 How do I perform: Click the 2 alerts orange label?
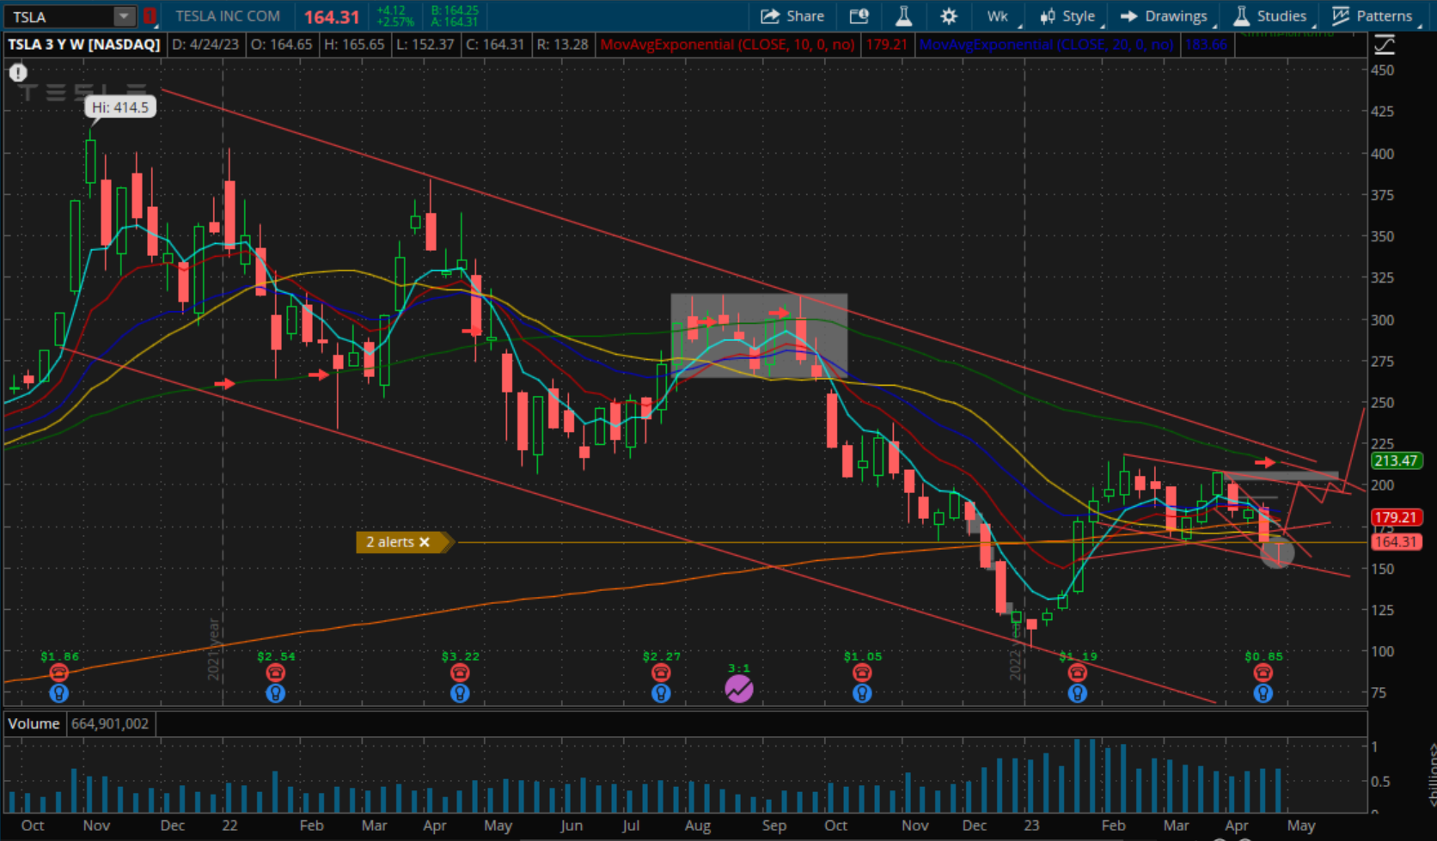403,542
